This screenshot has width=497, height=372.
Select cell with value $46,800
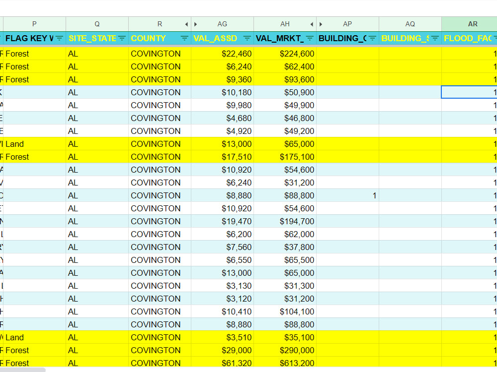pos(285,119)
